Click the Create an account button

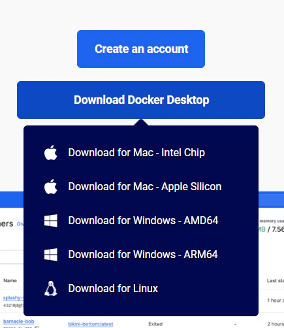141,49
